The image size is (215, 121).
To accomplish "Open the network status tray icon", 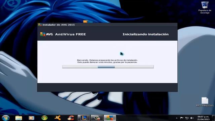I will click(x=187, y=118).
